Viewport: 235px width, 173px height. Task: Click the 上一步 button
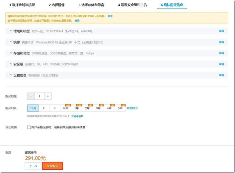[33, 166]
